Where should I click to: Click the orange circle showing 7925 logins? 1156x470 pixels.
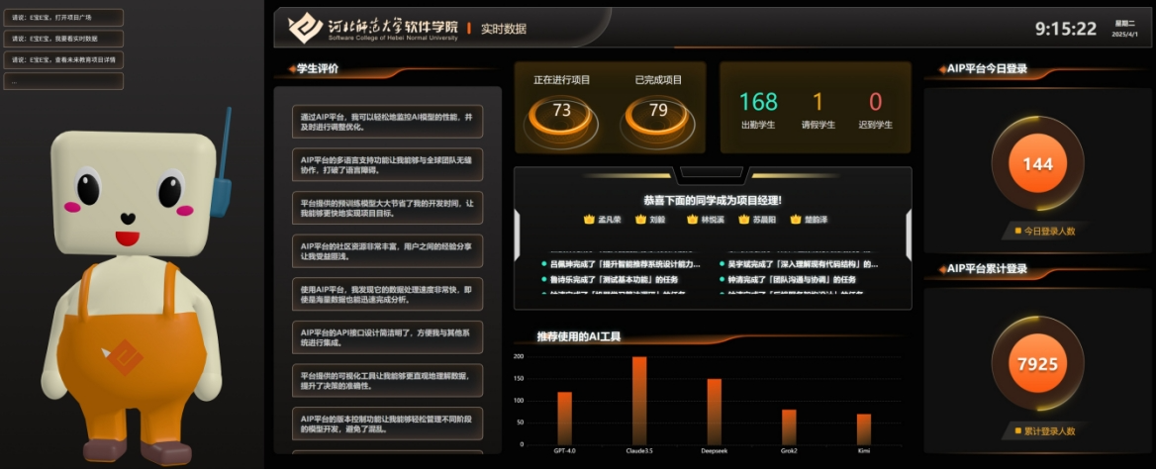click(1037, 364)
